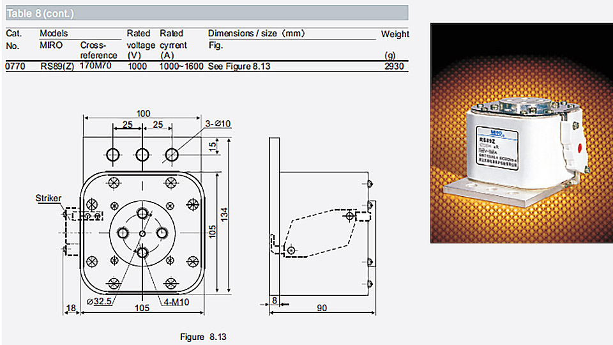The width and height of the screenshot is (613, 345).
Task: Click the '3-Ø10' hole annotation
Action: point(218,123)
